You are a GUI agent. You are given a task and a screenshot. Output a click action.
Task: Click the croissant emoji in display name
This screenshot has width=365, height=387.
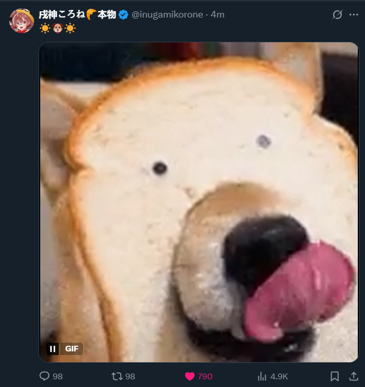point(91,14)
